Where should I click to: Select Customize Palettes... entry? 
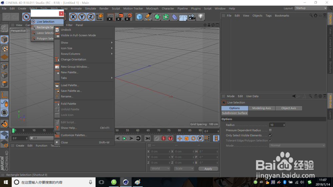tap(85, 135)
